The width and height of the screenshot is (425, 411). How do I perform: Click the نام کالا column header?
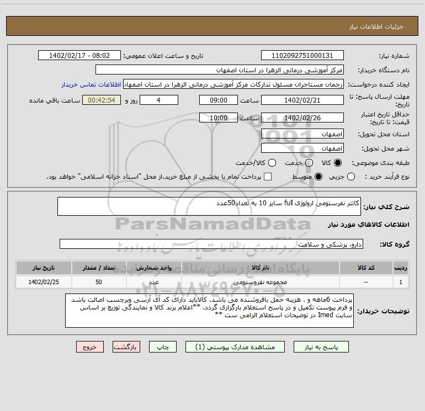point(260,268)
